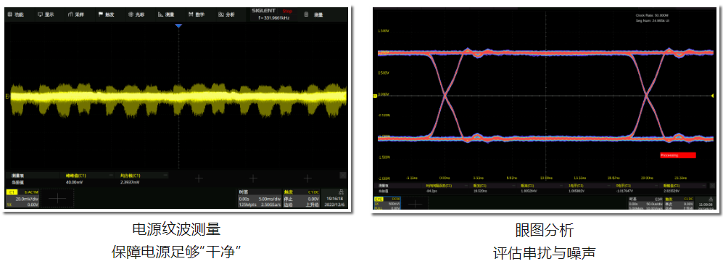723x264 pixels.
Task: Open the 触发 C1 DC trigger settings box
Action: (301, 198)
